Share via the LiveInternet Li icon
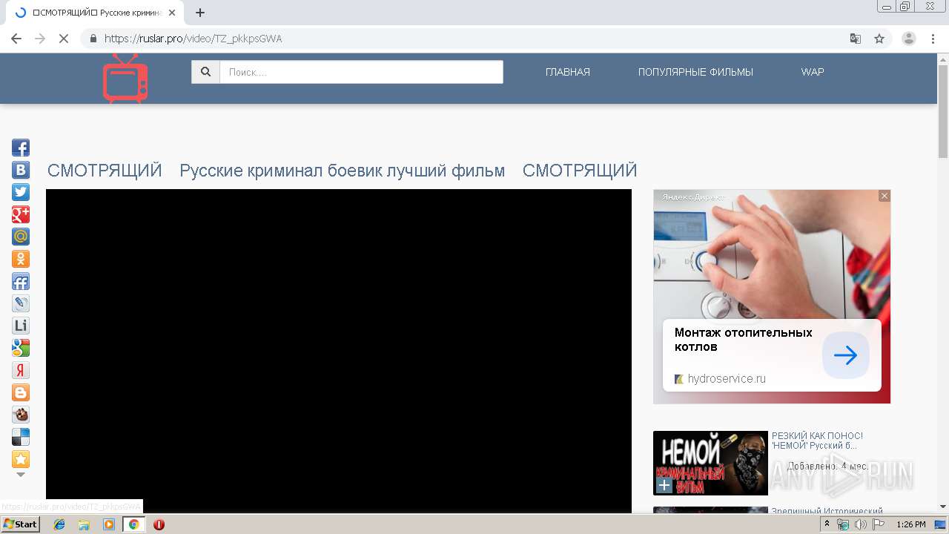The image size is (949, 534). click(x=21, y=326)
